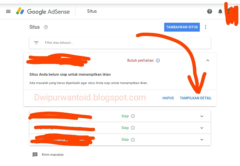
Task: Click the Kirim masukan link
Action: (x=53, y=155)
